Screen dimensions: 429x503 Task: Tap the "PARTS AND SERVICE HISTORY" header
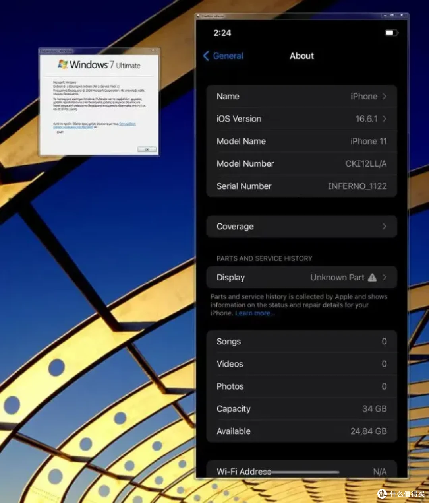pos(265,258)
